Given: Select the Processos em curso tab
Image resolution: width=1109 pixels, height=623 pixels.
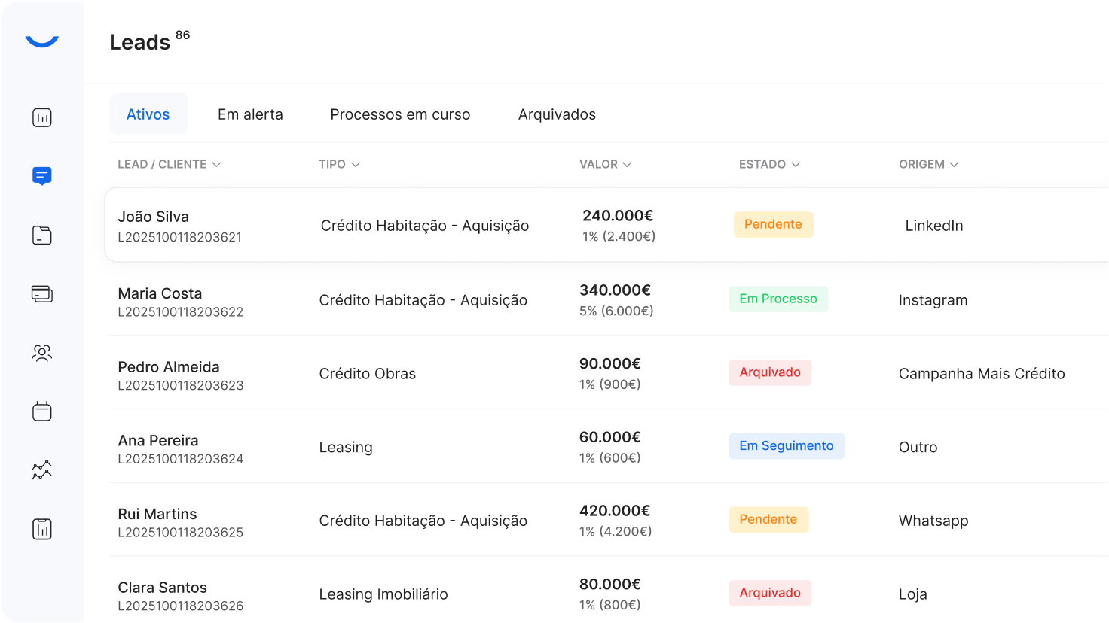Looking at the screenshot, I should click(400, 114).
